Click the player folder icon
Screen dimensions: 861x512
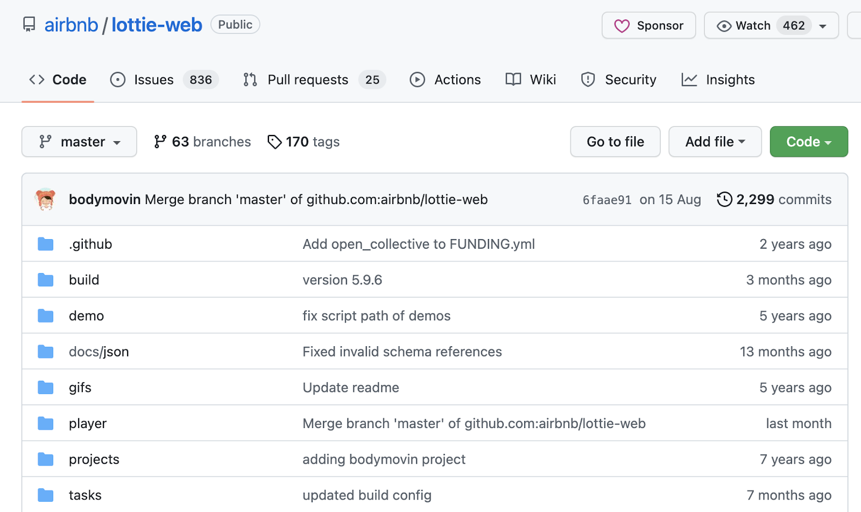(46, 424)
